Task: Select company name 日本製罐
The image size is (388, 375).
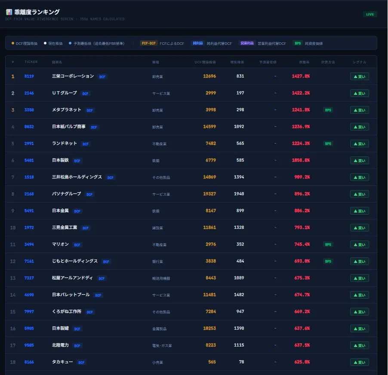Action: [x=60, y=328]
